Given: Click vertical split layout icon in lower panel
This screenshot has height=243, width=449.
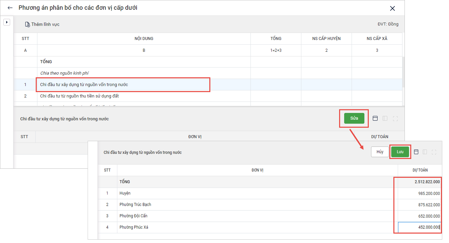Looking at the screenshot, I should point(425,152).
